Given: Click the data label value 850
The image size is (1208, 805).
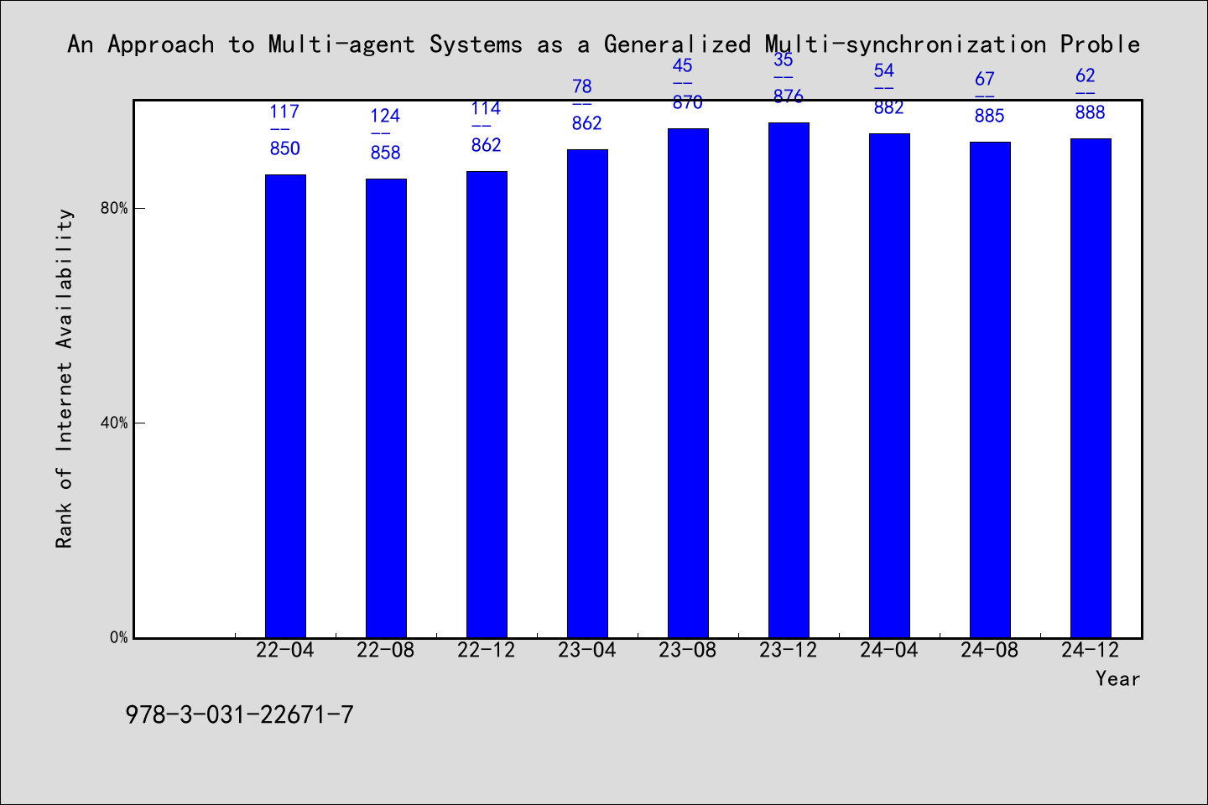Looking at the screenshot, I should tap(285, 148).
